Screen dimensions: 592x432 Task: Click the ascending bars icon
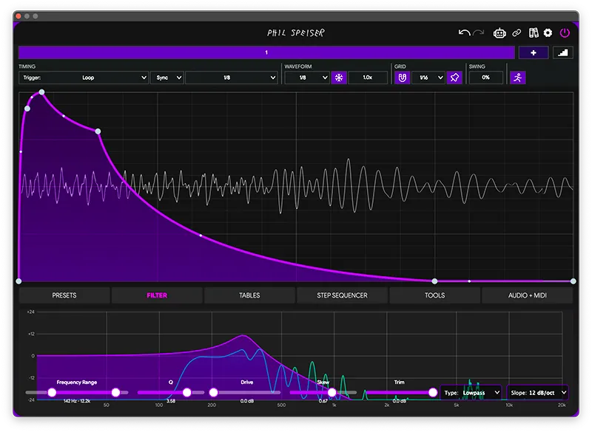coord(563,53)
